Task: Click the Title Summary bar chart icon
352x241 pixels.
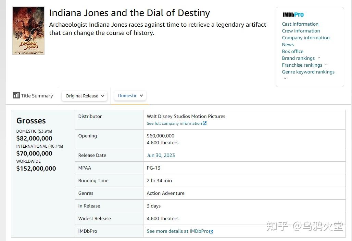Action: pyautogui.click(x=16, y=95)
